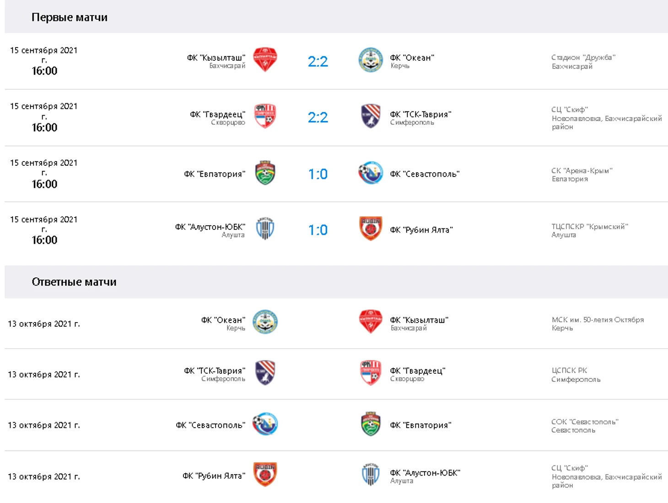This screenshot has height=503, width=668.
Task: Open the 2:2 score of Gvardeets vs TSK-Tavriya
Action: pos(318,117)
